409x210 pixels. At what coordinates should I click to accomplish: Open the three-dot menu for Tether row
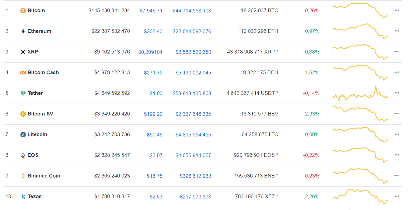(397, 93)
